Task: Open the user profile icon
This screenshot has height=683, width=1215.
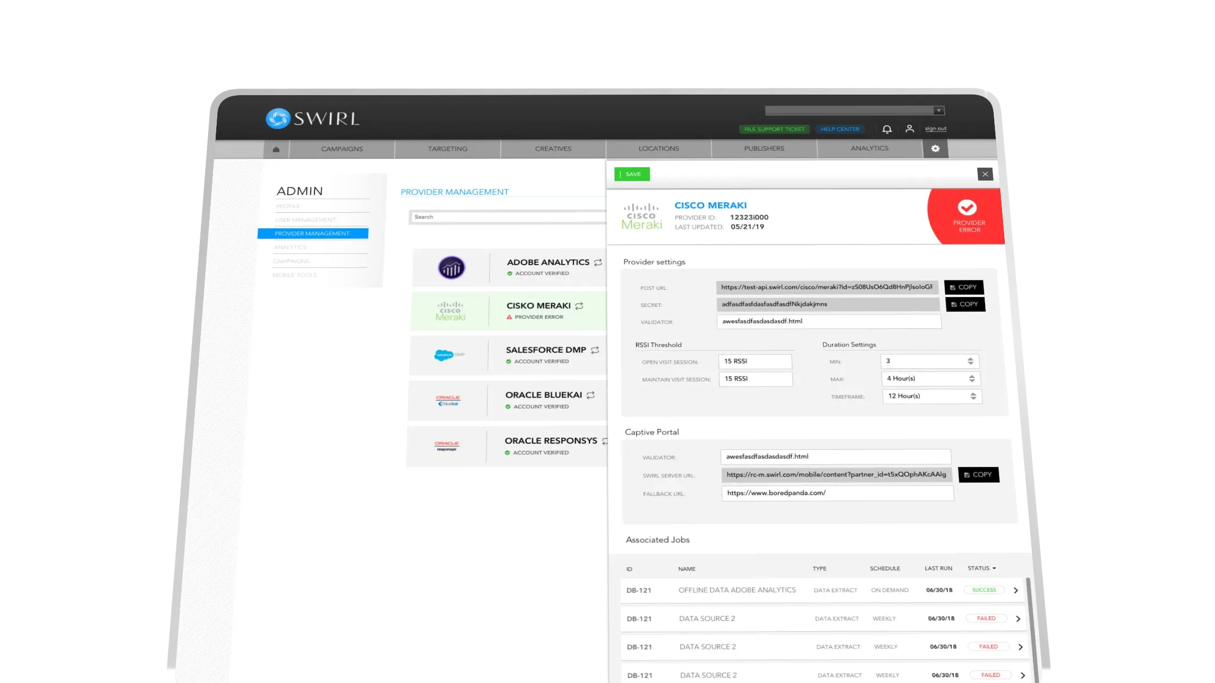Action: click(x=910, y=129)
